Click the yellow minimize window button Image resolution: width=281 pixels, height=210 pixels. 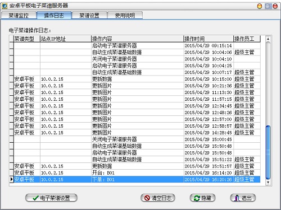260,6
